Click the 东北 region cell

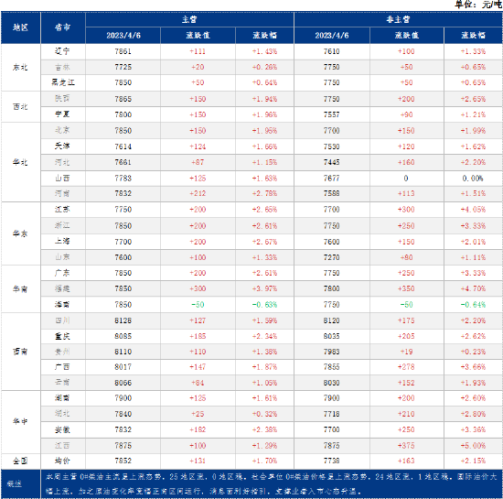click(20, 68)
